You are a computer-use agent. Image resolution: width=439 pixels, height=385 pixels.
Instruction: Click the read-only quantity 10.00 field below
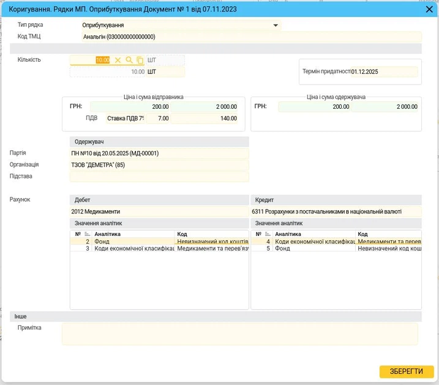pos(108,71)
